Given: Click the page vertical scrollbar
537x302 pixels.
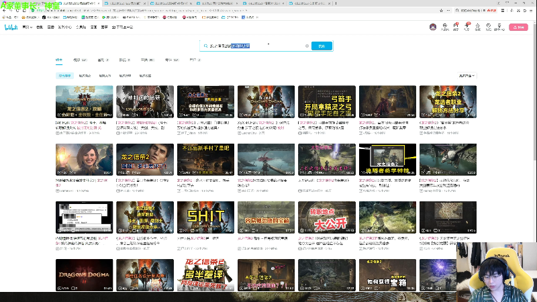Looking at the screenshot, I should (535, 93).
